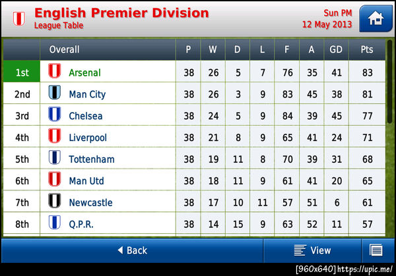Click the league badge beside the title
The width and height of the screenshot is (396, 276).
click(x=17, y=18)
